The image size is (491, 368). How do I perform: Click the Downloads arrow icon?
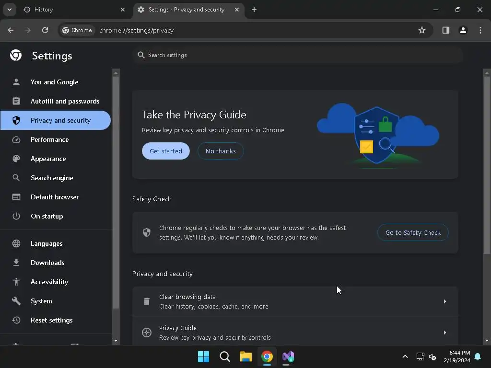[x=16, y=263]
